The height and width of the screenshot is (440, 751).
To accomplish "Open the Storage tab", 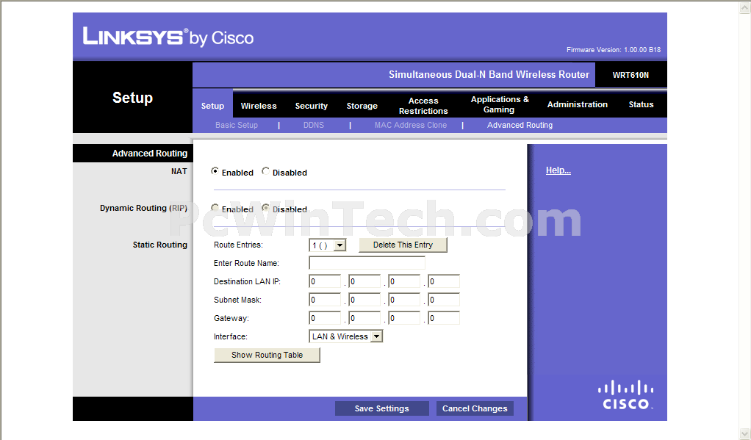I will 362,106.
